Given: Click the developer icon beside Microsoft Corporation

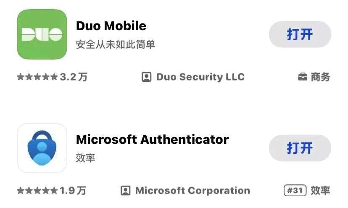Looking at the screenshot, I should point(125,191).
